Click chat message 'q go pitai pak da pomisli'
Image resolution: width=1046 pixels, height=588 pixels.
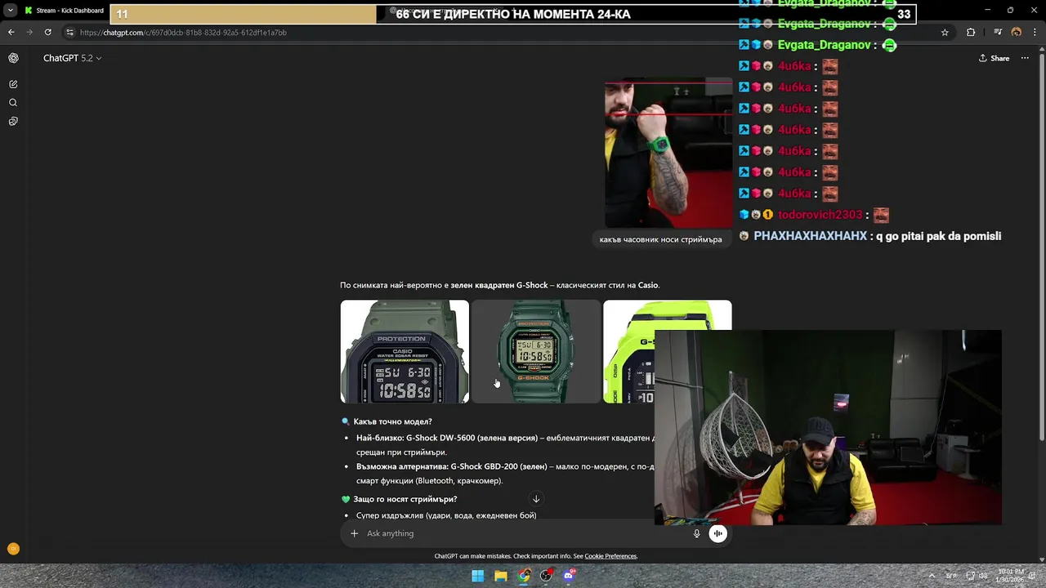(x=938, y=236)
